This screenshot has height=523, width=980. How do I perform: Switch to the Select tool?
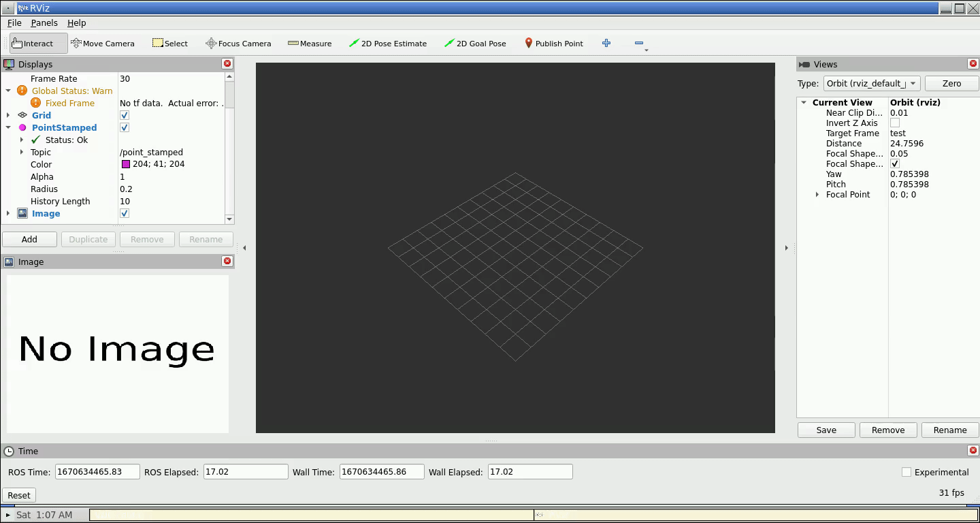[x=169, y=43]
